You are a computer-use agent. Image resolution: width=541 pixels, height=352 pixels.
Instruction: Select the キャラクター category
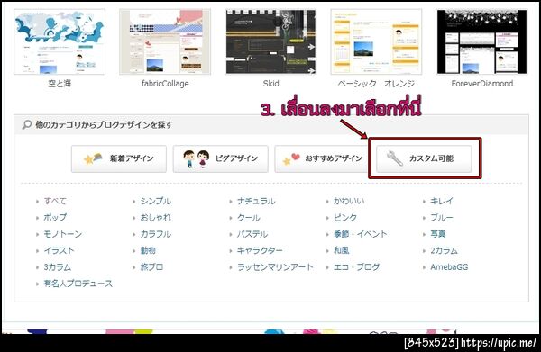[x=260, y=251]
